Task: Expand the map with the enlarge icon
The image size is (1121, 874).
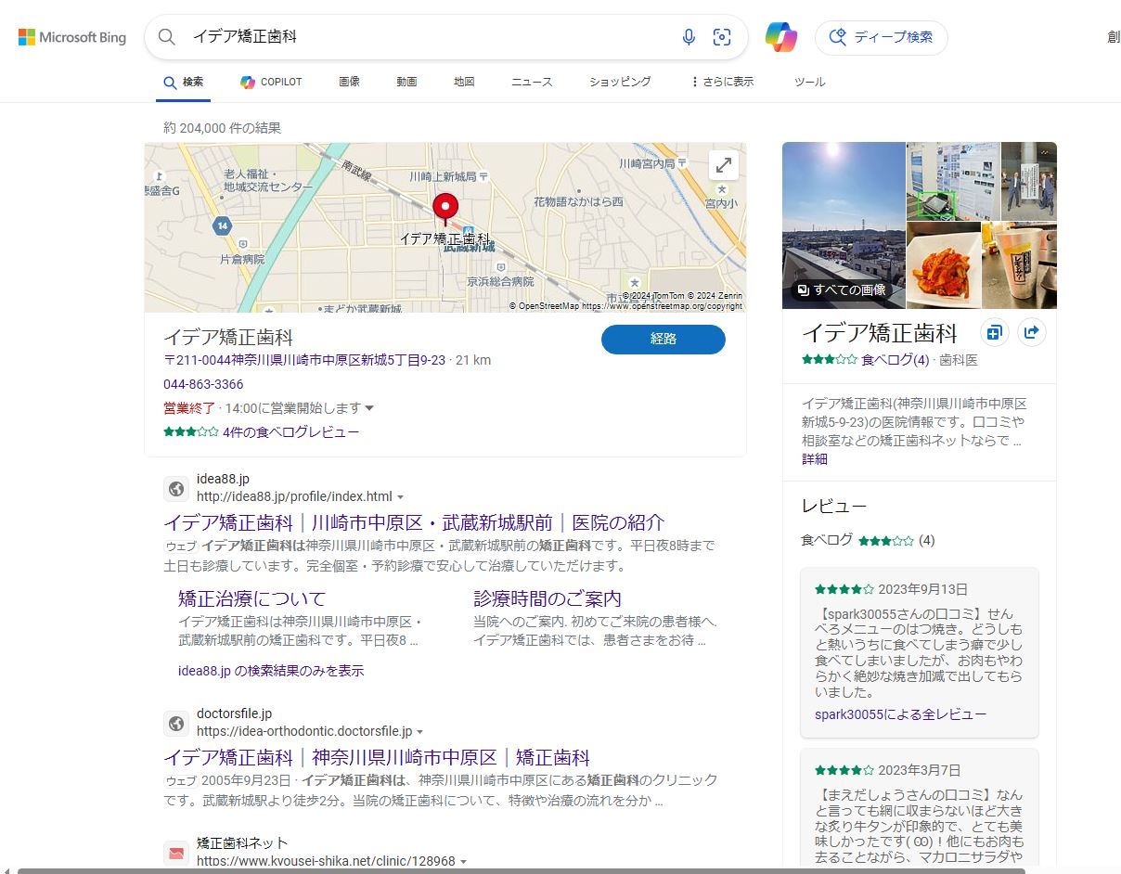Action: click(x=724, y=165)
